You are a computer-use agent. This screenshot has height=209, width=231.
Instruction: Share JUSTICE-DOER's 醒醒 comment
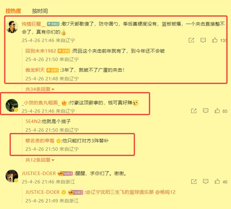click(194, 181)
